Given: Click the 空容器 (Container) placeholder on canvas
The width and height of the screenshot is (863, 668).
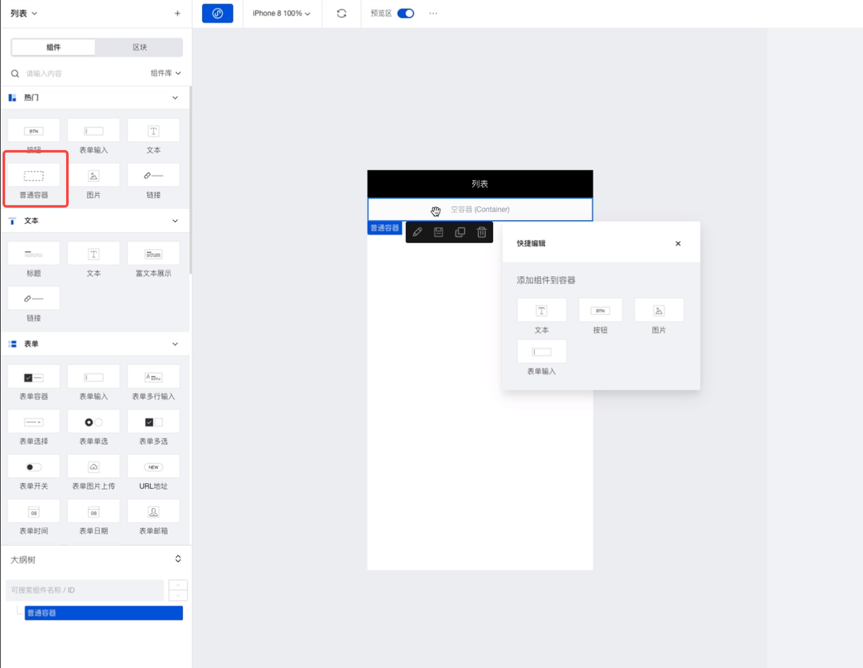Looking at the screenshot, I should pos(480,210).
